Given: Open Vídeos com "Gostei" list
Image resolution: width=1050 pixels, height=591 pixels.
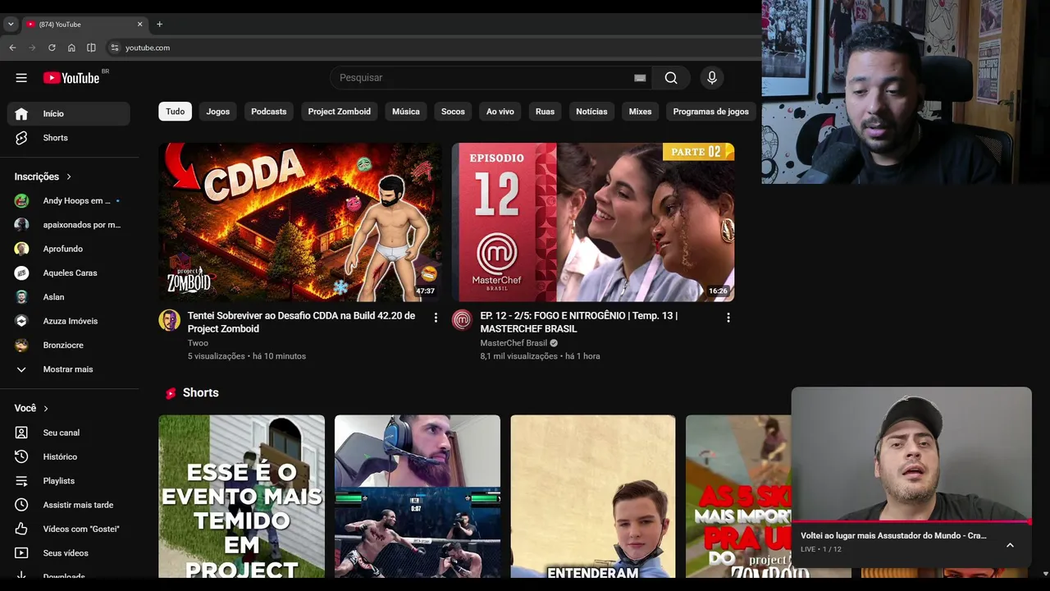Looking at the screenshot, I should (x=69, y=529).
